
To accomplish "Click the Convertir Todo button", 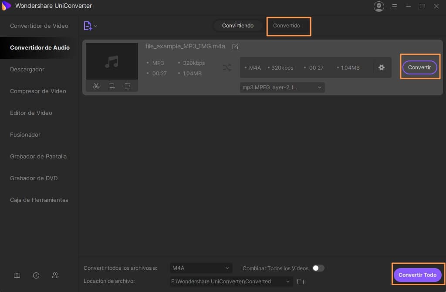I will [417, 275].
